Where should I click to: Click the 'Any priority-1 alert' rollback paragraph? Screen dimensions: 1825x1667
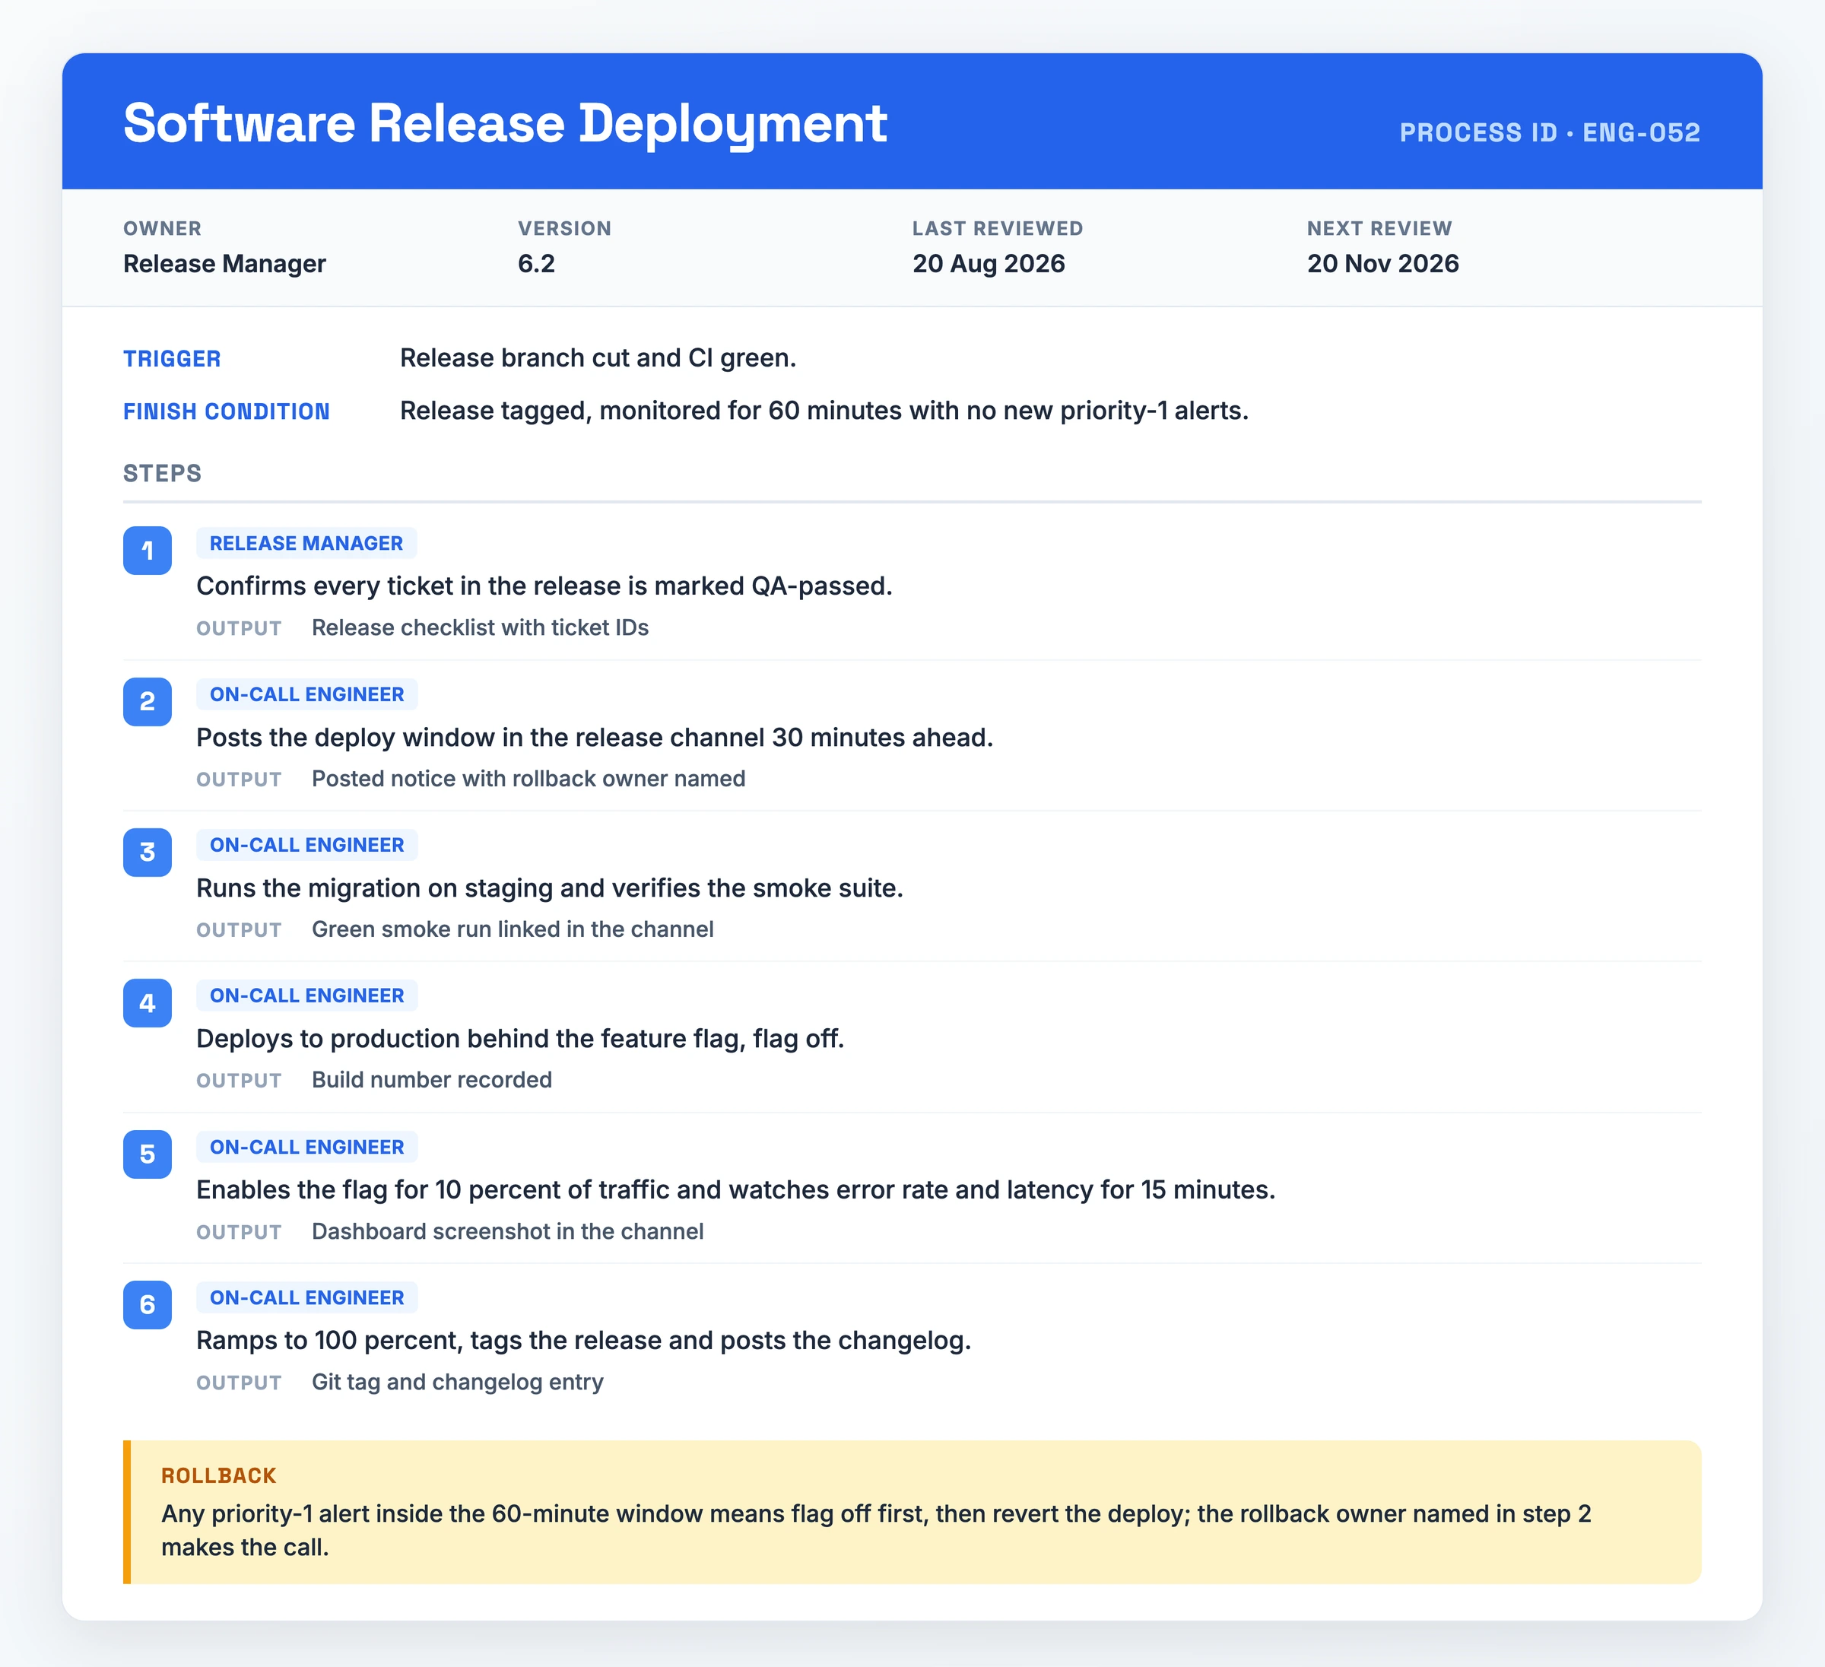(x=876, y=1530)
